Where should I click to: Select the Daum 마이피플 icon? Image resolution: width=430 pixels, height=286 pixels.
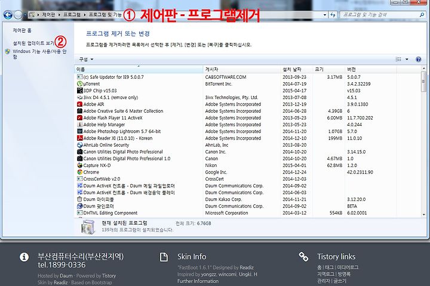point(80,199)
